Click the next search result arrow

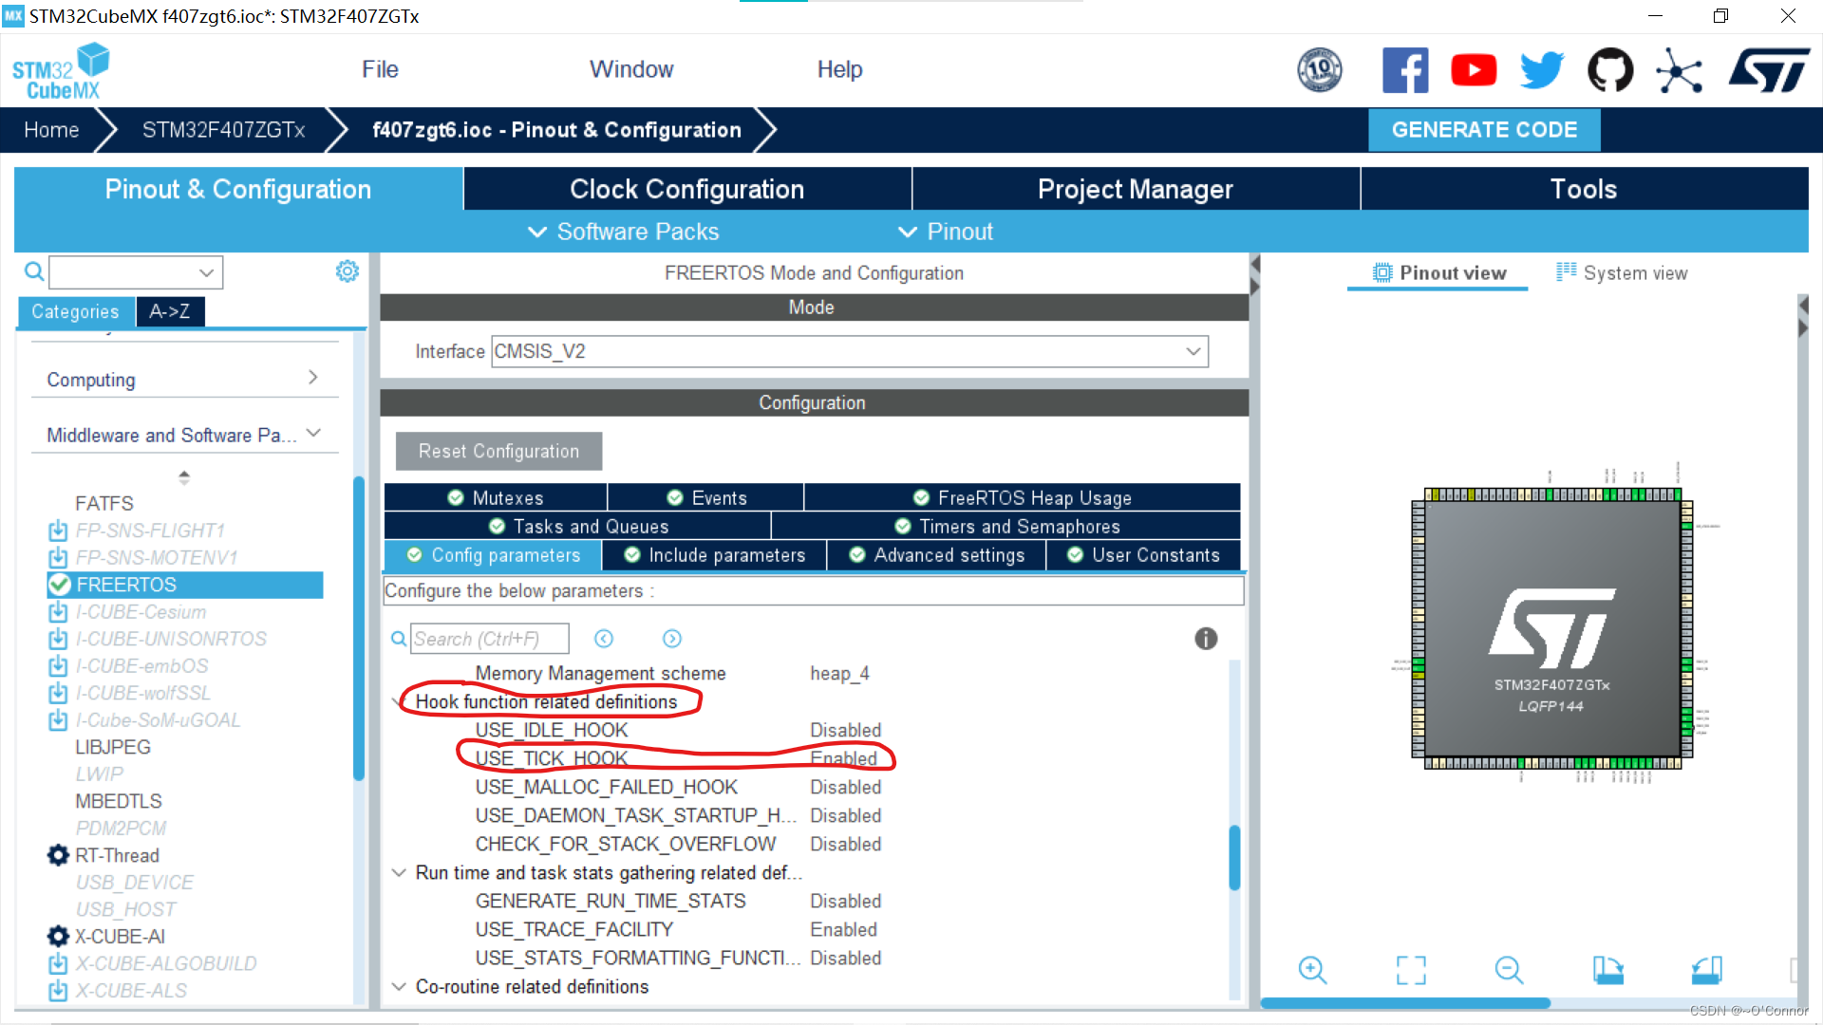click(672, 639)
